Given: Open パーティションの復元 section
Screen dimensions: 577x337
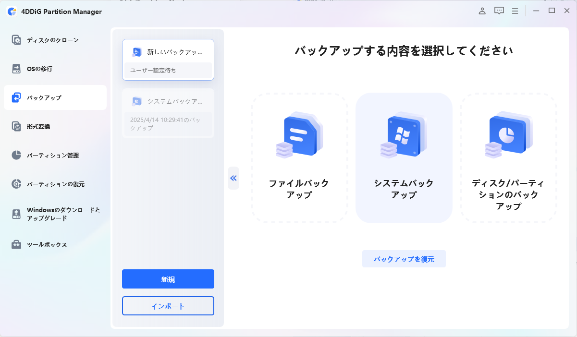Looking at the screenshot, I should click(x=55, y=184).
